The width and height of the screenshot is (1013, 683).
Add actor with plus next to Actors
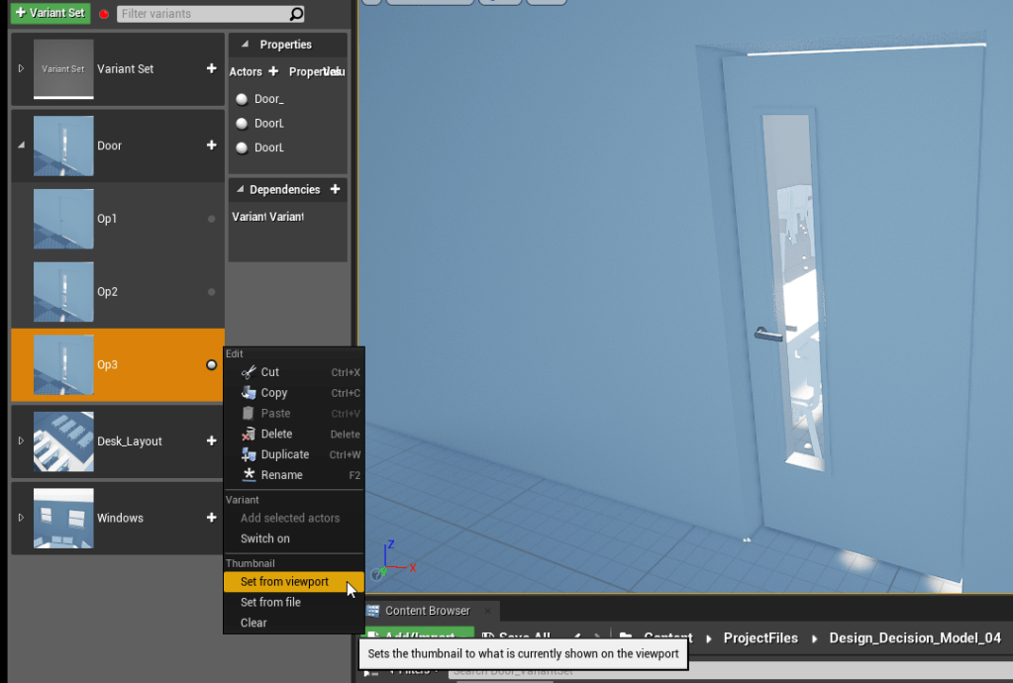tap(273, 71)
